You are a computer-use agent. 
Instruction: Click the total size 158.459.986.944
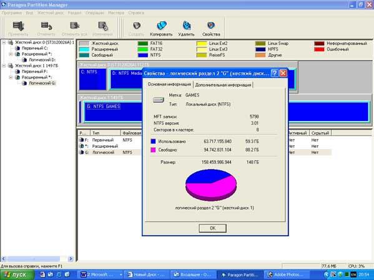pos(216,162)
